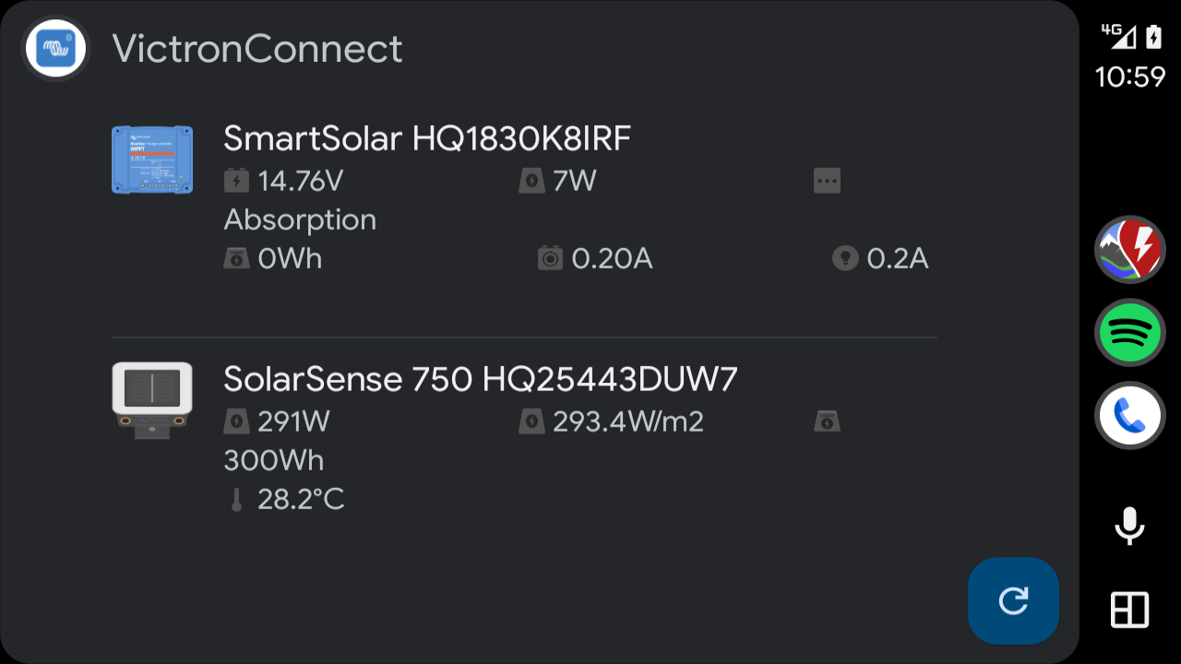Expand the ellipsis options on SmartSolar row
Screen dimensions: 1181x664
[x=827, y=180]
